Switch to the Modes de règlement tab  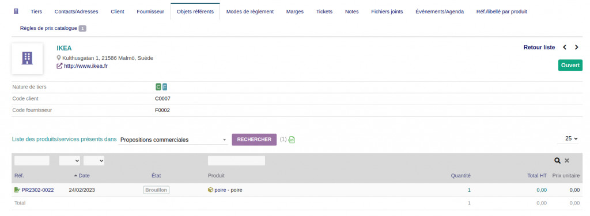pos(250,11)
